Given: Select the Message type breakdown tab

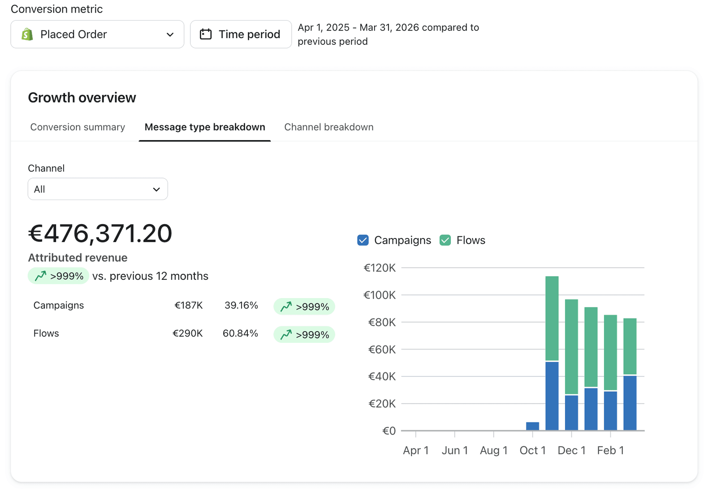Looking at the screenshot, I should 205,127.
